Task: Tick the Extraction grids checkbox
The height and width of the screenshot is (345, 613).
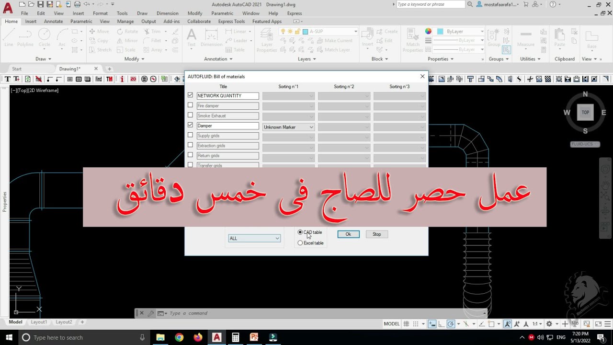Action: click(x=190, y=145)
